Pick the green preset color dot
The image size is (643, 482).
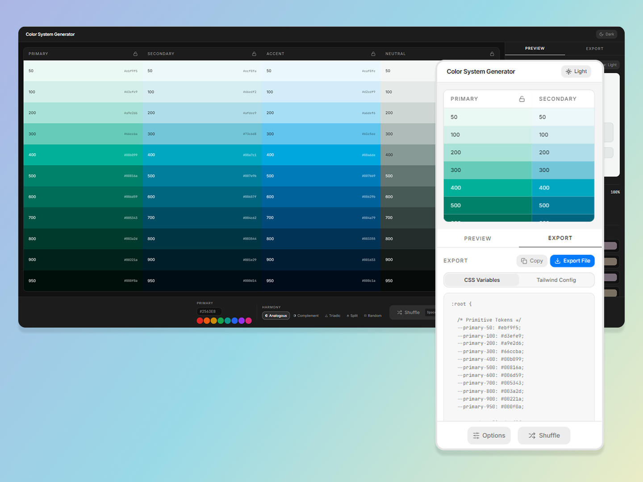coord(221,321)
